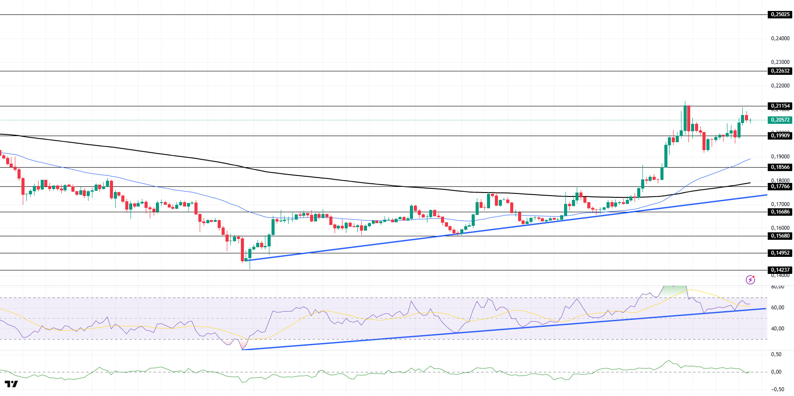
Task: Click the lower oscillator 0,00 axis value
Action: 776,372
